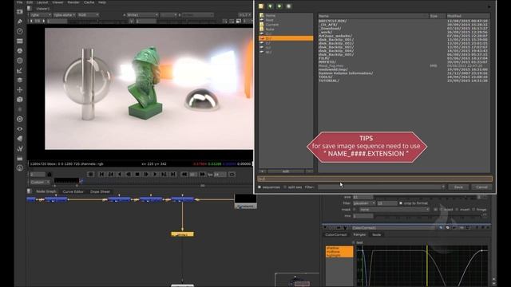Open the Deep nodes icon
Image resolution: width=511 pixels, height=287 pixels.
pyautogui.click(x=19, y=119)
